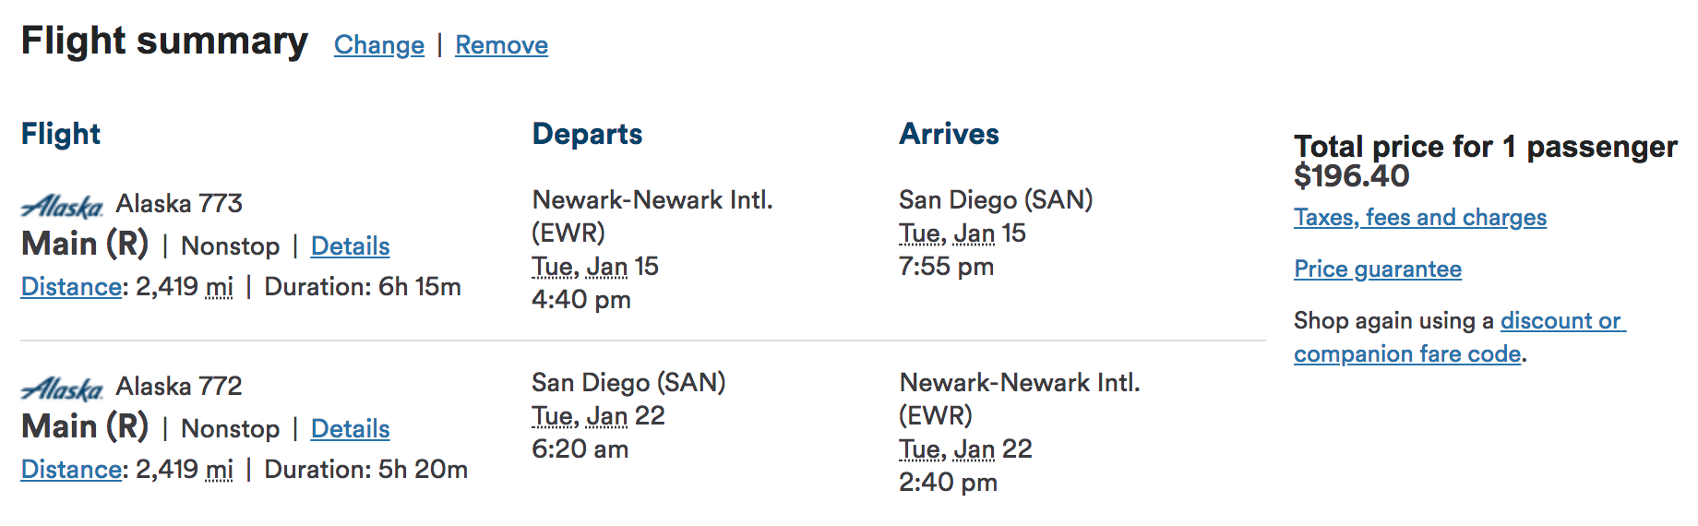The width and height of the screenshot is (1698, 526).
Task: Open Taxes, fees and charges
Action: point(1419,218)
